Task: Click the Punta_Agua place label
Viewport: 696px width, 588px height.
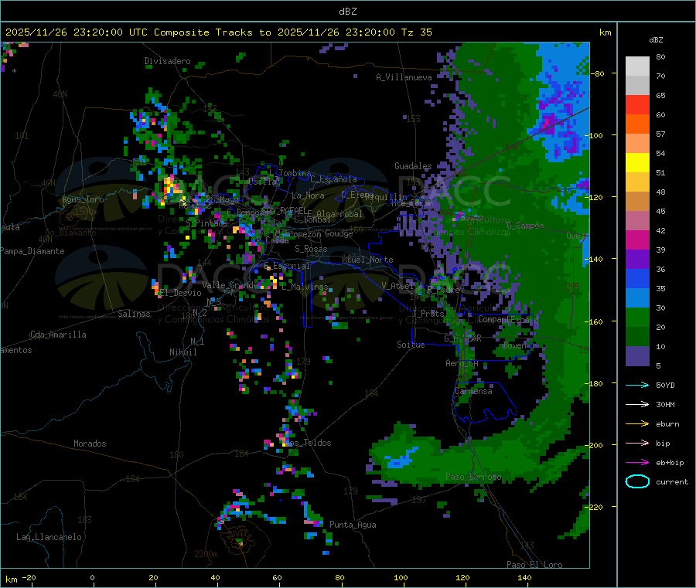Action: pyautogui.click(x=353, y=525)
